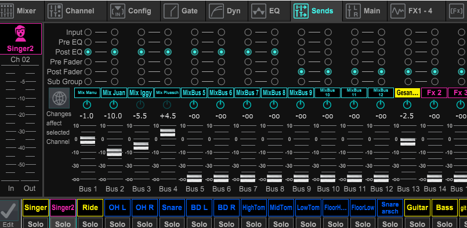Select Pre EQ tap for Bus 11
Viewport: 467px width, 228px height.
354,42
